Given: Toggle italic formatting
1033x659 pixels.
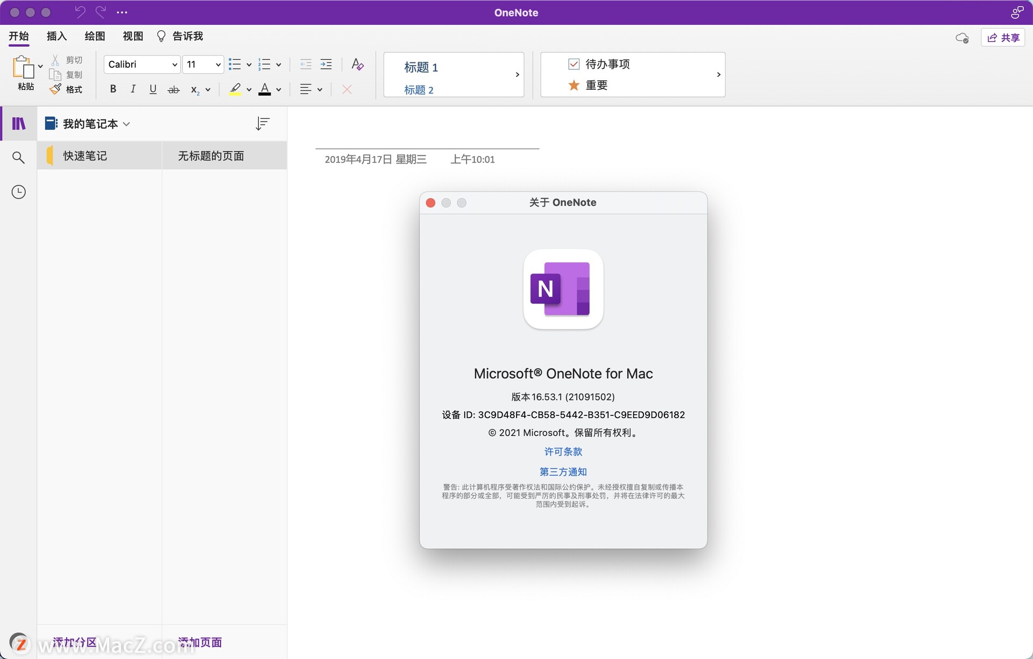Looking at the screenshot, I should click(x=133, y=89).
